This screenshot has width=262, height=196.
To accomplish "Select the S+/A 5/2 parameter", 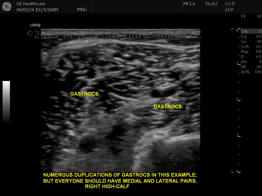I will pos(251,46).
